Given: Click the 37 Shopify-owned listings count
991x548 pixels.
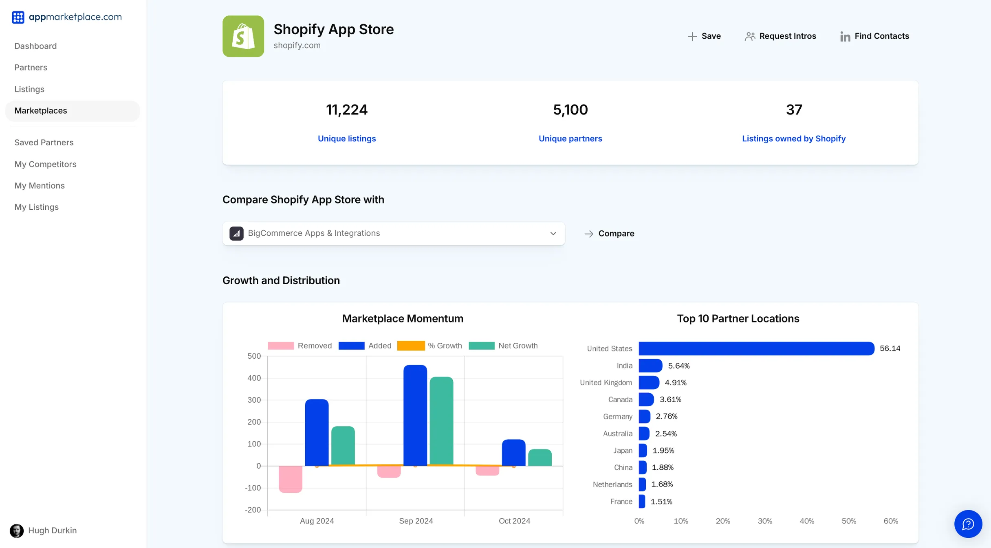Looking at the screenshot, I should 794,110.
